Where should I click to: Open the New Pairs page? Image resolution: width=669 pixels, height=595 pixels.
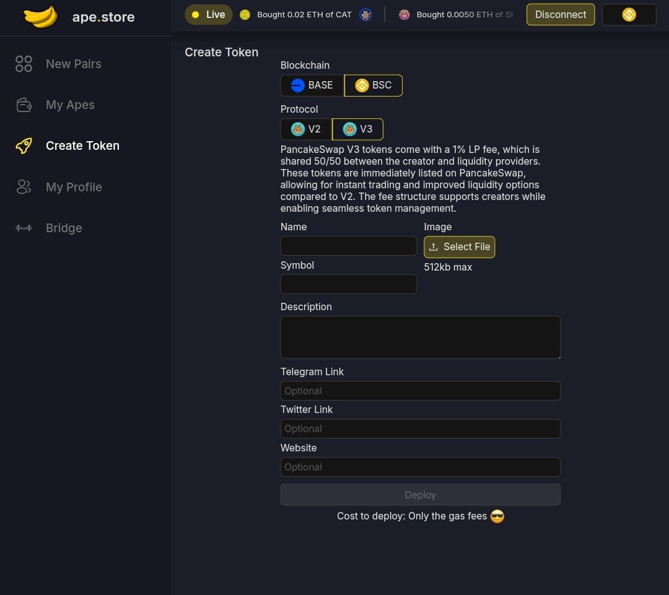click(x=73, y=64)
